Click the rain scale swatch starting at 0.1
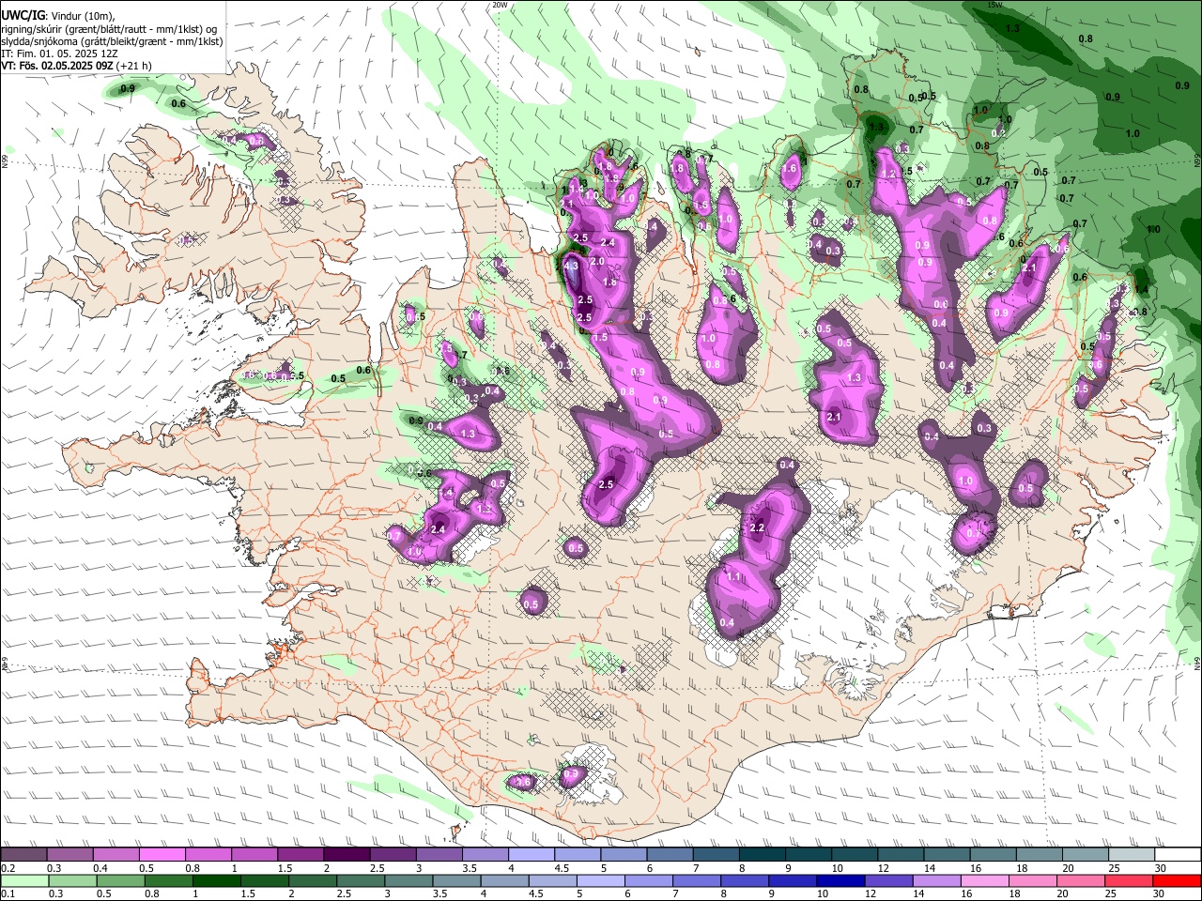The height and width of the screenshot is (901, 1202). [23, 880]
